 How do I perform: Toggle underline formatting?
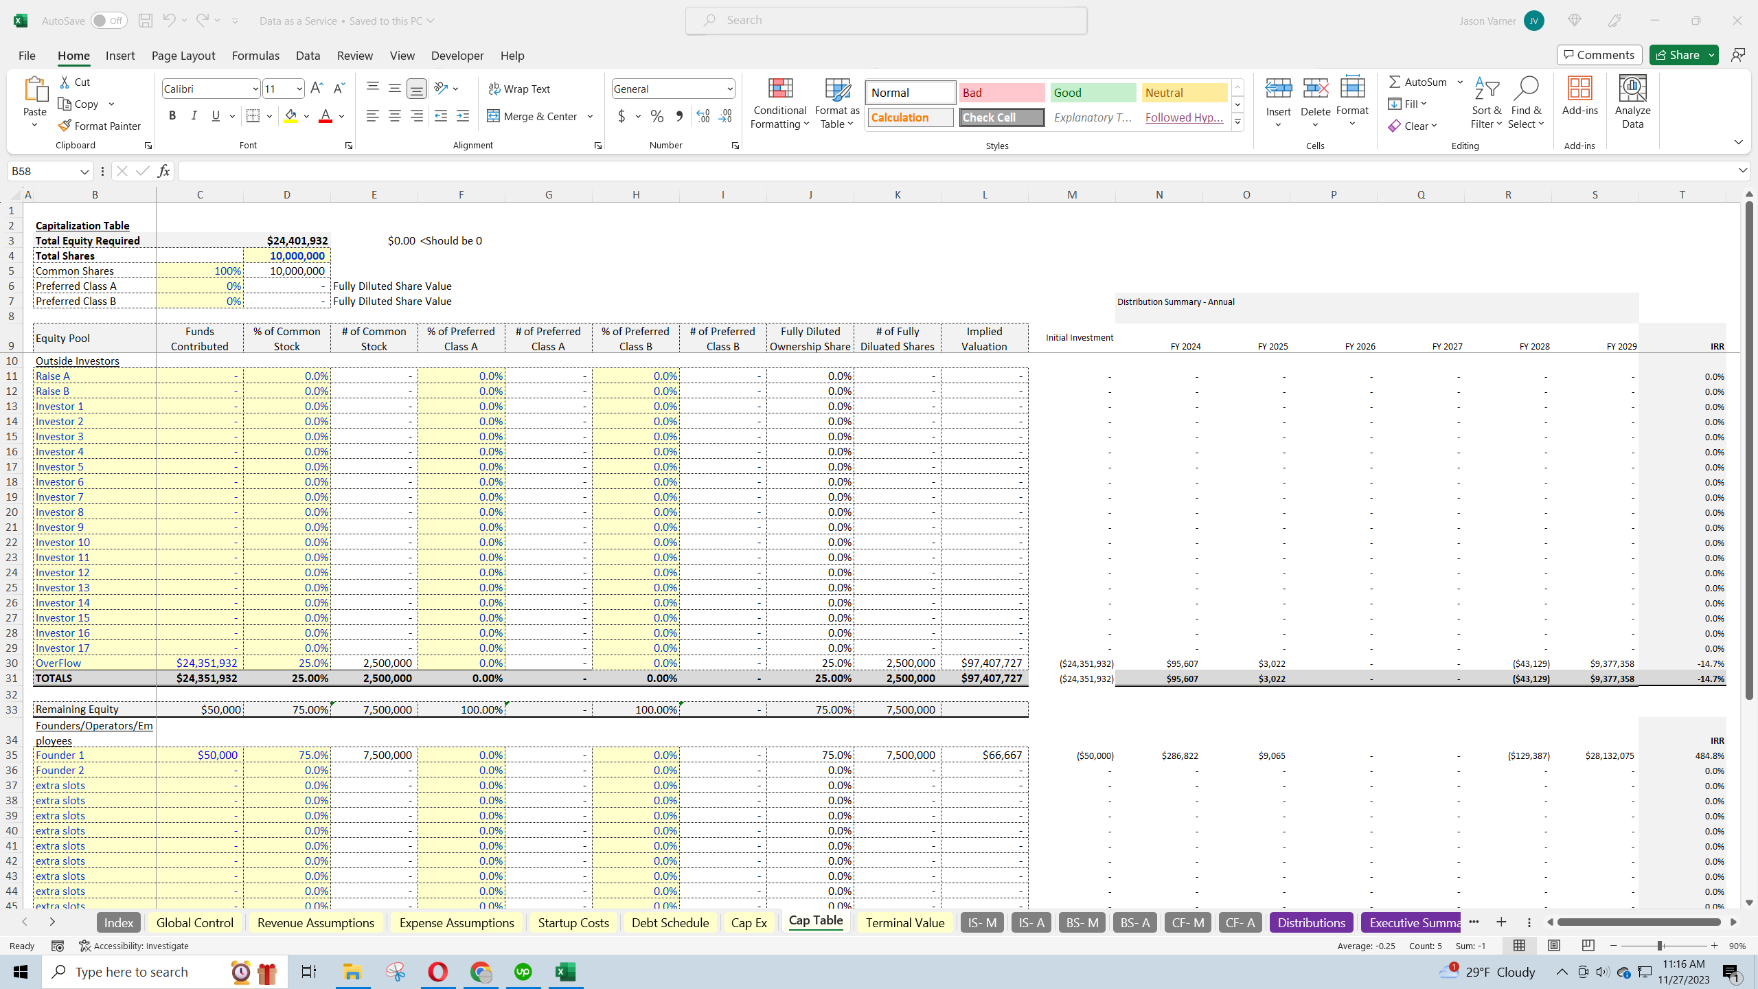point(215,115)
